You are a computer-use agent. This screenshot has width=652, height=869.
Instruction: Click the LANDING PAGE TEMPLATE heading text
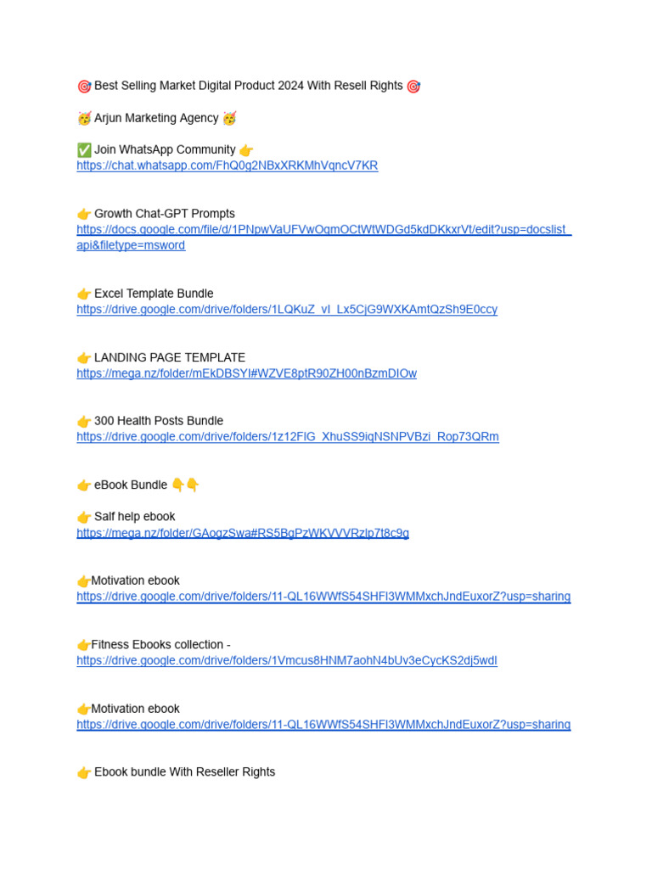[x=170, y=357]
